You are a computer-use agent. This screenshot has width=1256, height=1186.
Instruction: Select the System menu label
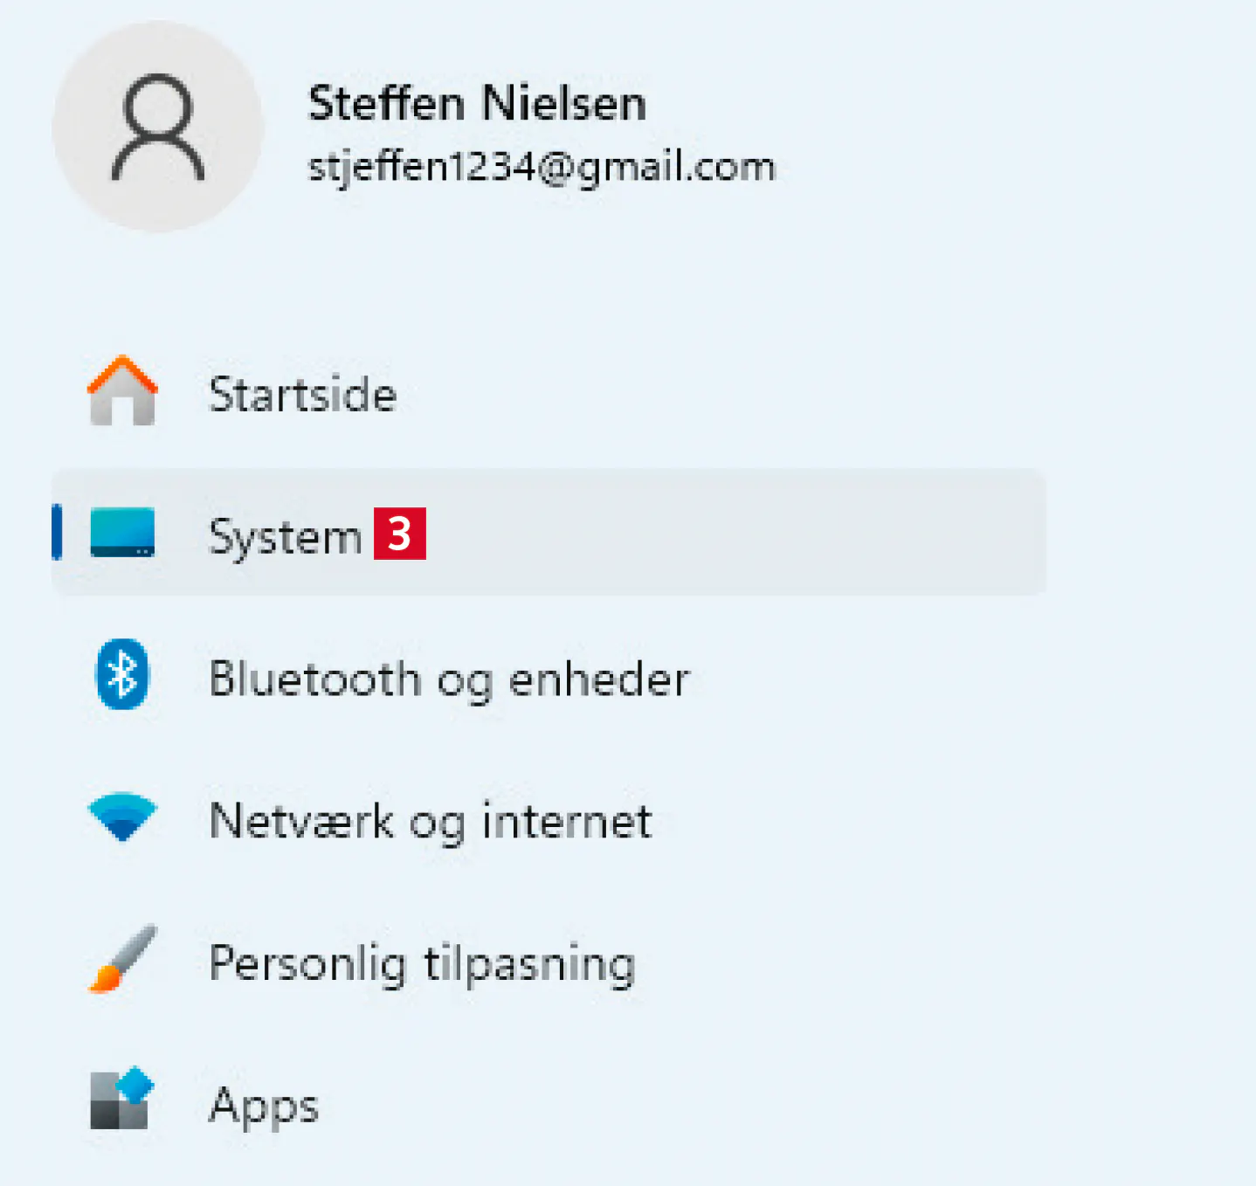(x=285, y=536)
